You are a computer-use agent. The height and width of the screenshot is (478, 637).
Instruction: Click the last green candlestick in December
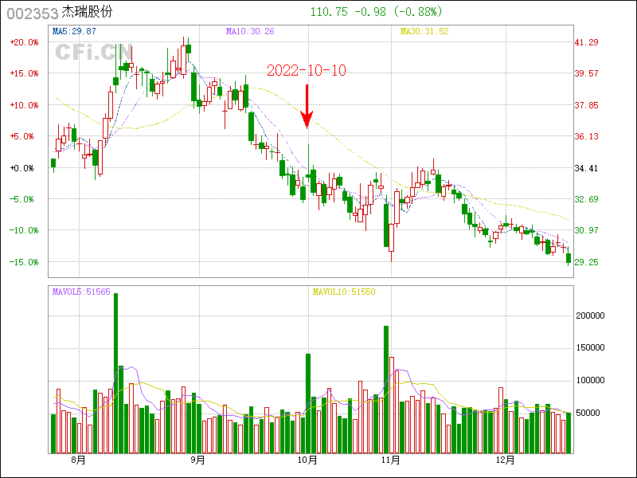tap(569, 257)
